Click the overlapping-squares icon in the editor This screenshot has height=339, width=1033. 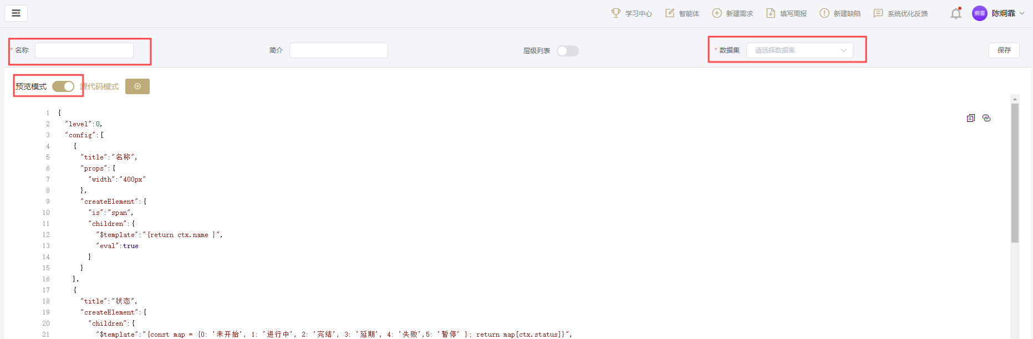pos(986,118)
